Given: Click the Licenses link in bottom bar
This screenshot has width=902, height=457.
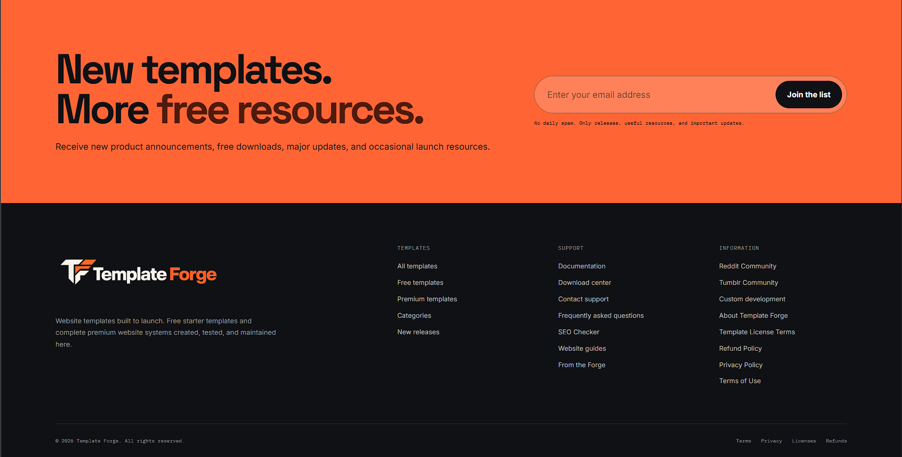Looking at the screenshot, I should [804, 441].
